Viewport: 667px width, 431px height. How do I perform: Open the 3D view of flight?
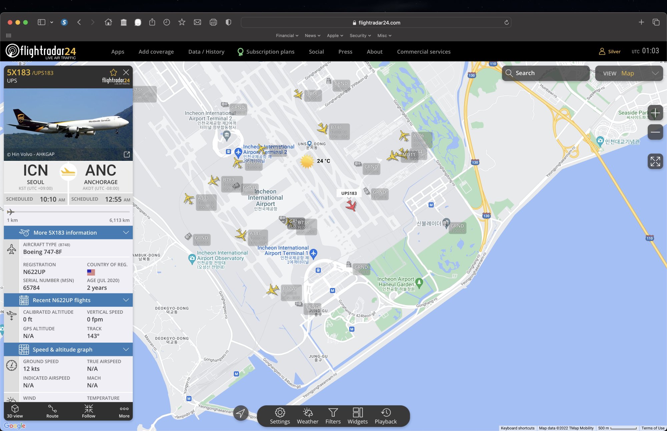[x=15, y=411]
